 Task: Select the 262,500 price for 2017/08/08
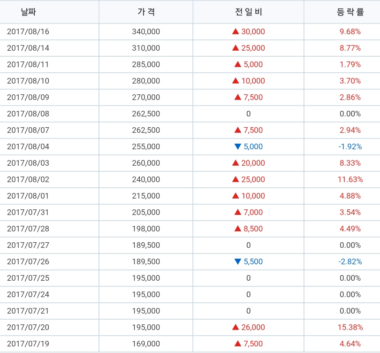146,114
